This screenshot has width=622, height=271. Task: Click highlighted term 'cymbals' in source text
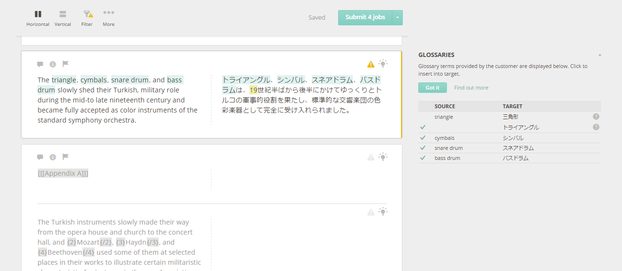94,80
